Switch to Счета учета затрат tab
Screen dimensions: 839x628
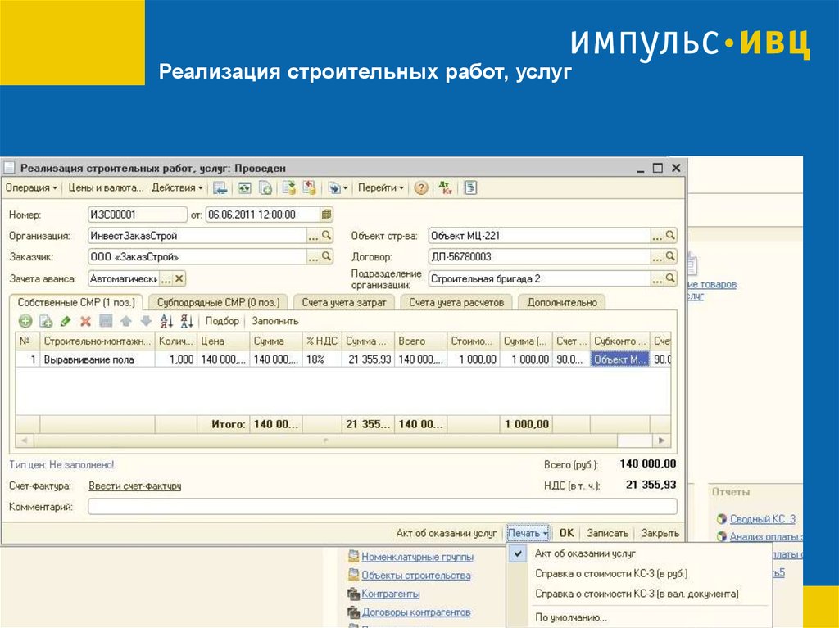(343, 303)
